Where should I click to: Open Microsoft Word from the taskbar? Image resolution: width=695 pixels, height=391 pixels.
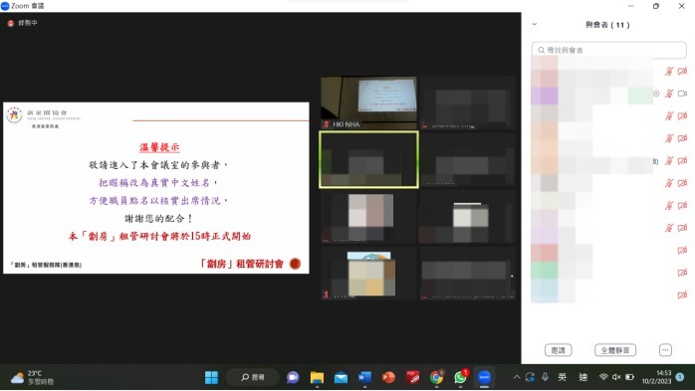[364, 378]
